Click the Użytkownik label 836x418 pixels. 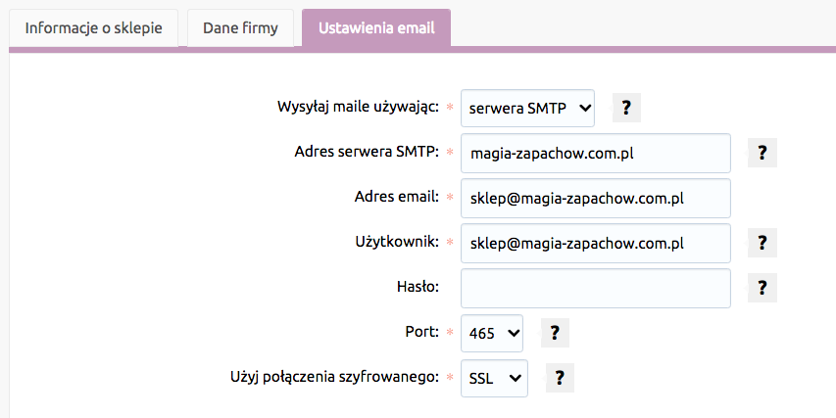click(x=397, y=242)
